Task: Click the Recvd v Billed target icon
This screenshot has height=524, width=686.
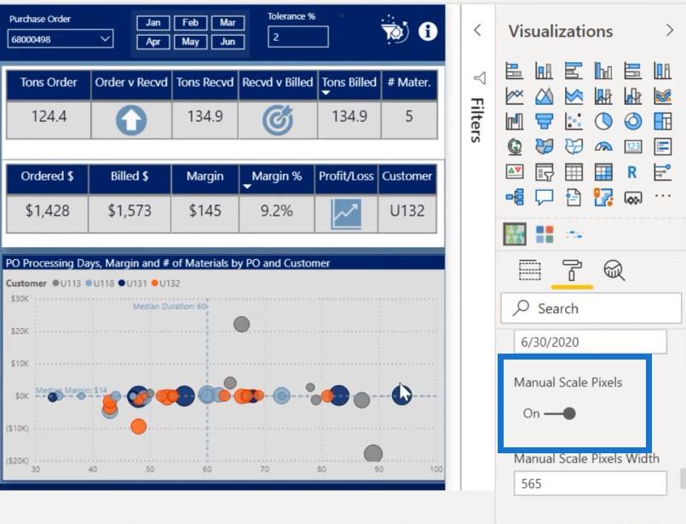Action: pyautogui.click(x=278, y=120)
